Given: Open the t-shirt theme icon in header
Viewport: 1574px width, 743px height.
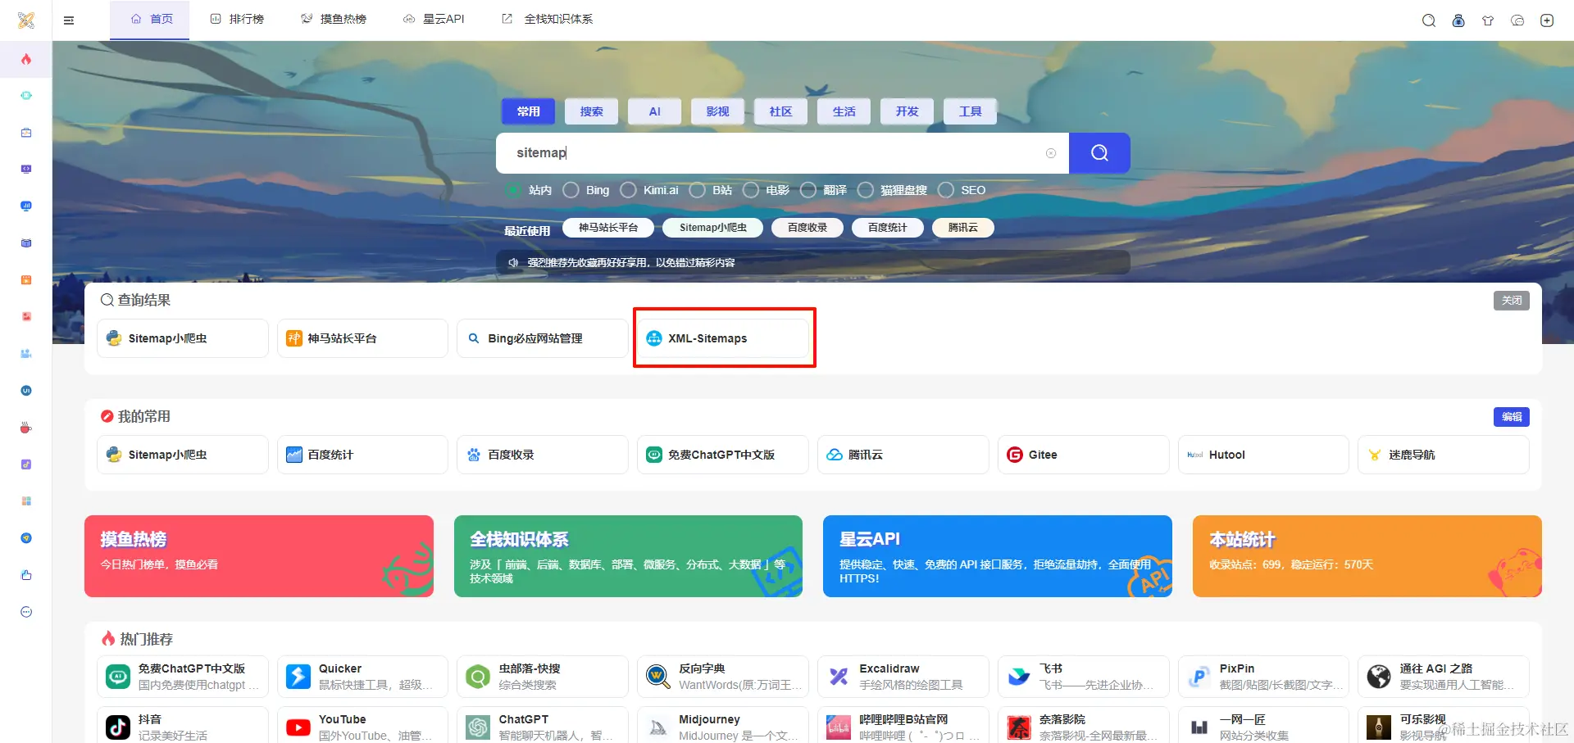Looking at the screenshot, I should 1489,20.
